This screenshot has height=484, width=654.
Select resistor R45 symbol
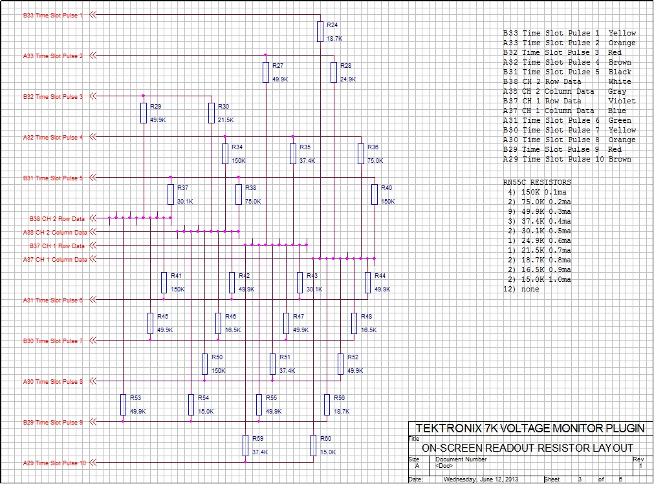[150, 324]
